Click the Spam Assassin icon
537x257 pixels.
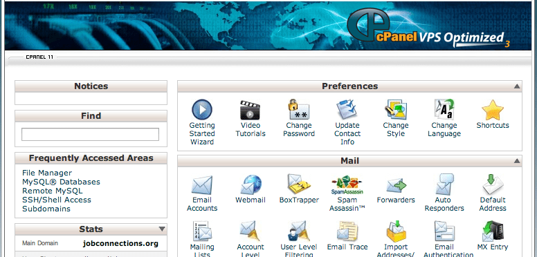pyautogui.click(x=347, y=185)
